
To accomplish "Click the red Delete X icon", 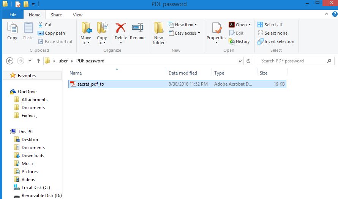I will tap(121, 28).
